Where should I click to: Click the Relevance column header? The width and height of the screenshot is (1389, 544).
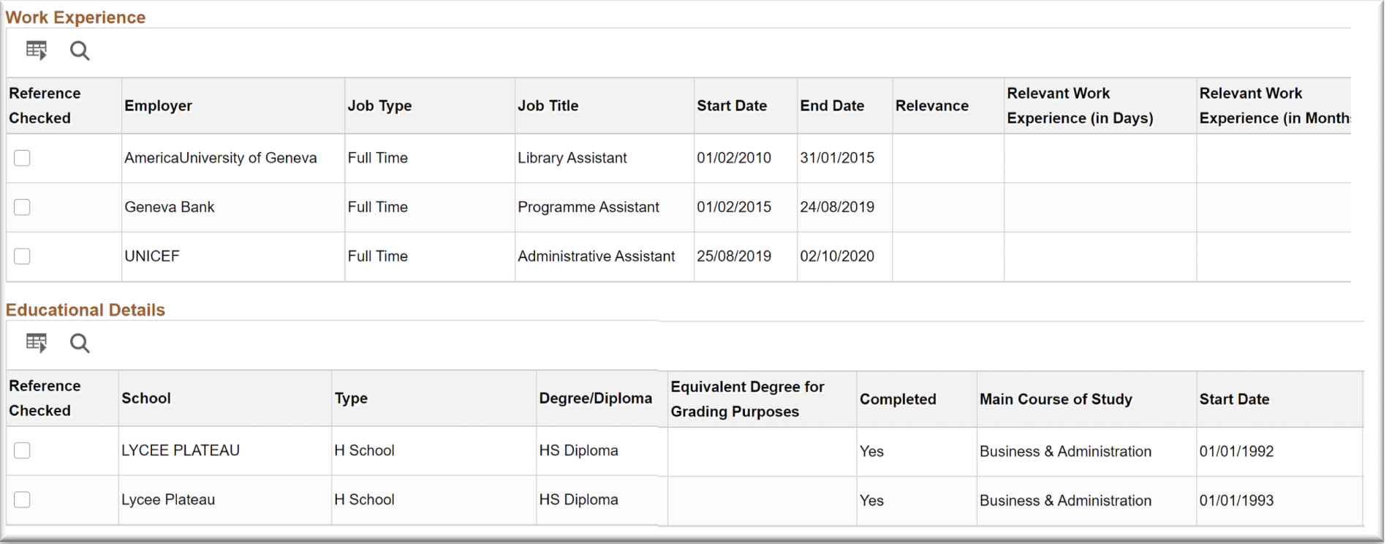pyautogui.click(x=931, y=106)
